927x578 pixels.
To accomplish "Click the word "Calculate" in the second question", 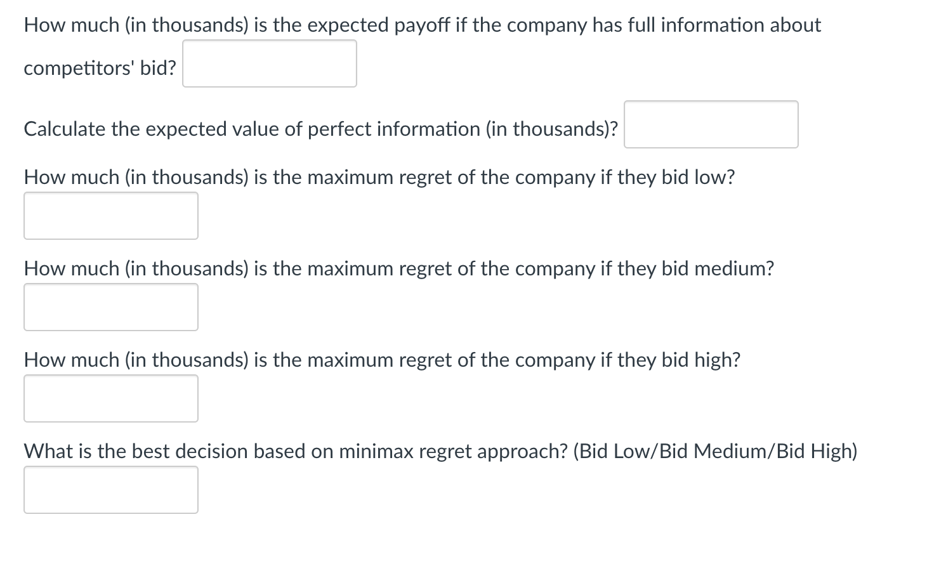I will point(65,129).
